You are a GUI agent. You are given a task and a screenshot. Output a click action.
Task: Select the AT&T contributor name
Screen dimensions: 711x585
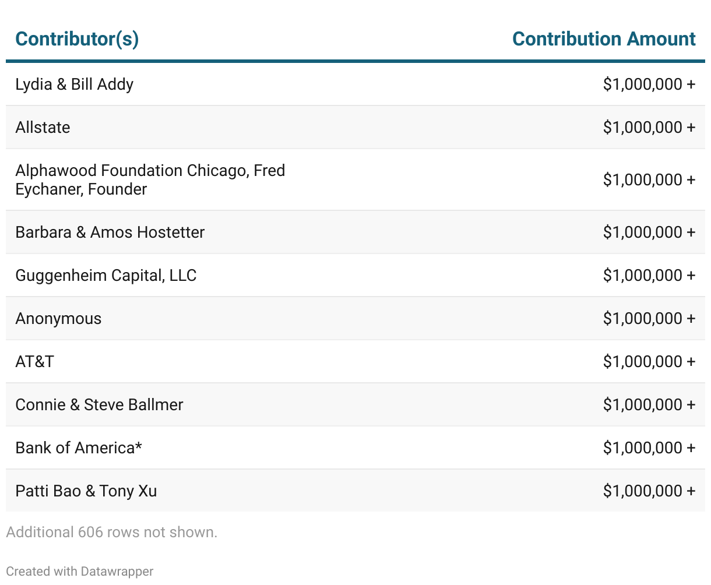tap(35, 362)
